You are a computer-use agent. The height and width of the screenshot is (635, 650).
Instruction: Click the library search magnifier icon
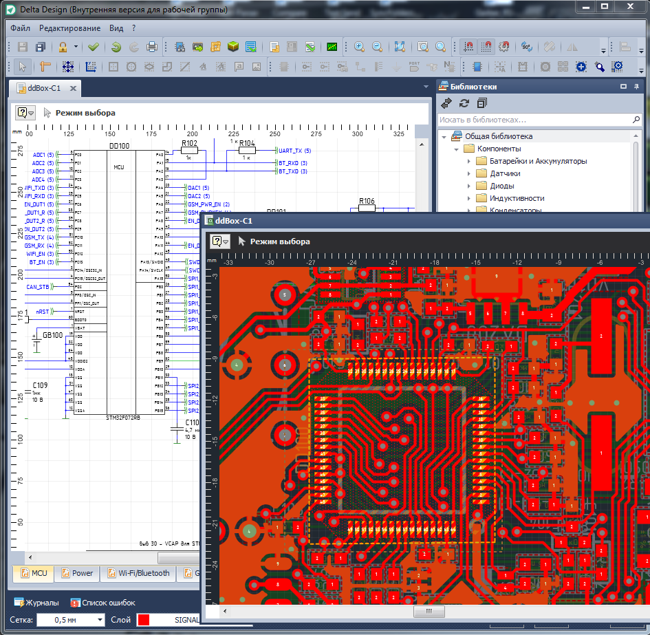(x=636, y=120)
